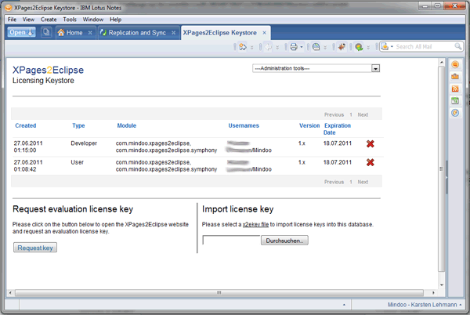The height and width of the screenshot is (315, 470).
Task: Open the Feeds RSS sidebar icon
Action: pos(455,89)
